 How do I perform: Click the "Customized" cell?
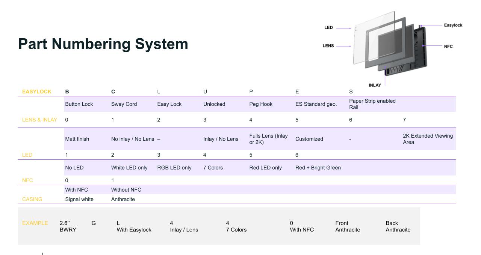[309, 139]
